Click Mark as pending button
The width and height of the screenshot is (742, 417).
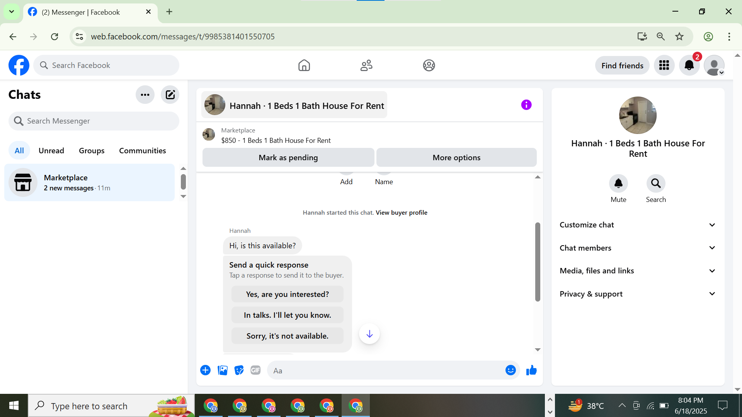(288, 158)
